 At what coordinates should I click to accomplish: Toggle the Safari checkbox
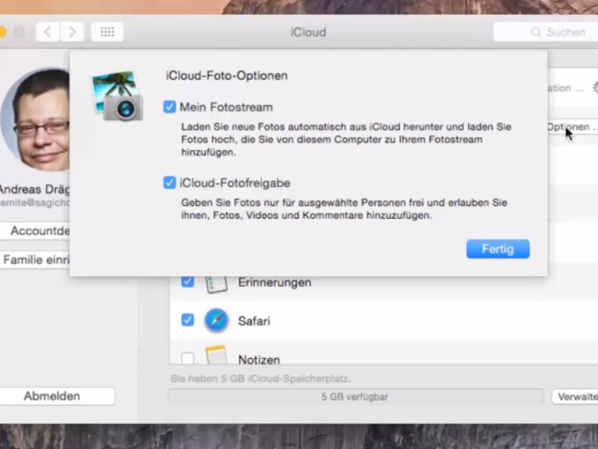pos(187,320)
